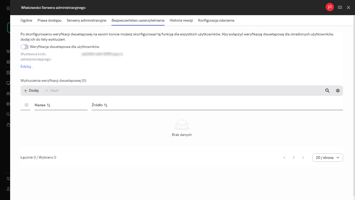Click the red flag notifications icon
The width and height of the screenshot is (355, 200).
(330, 8)
